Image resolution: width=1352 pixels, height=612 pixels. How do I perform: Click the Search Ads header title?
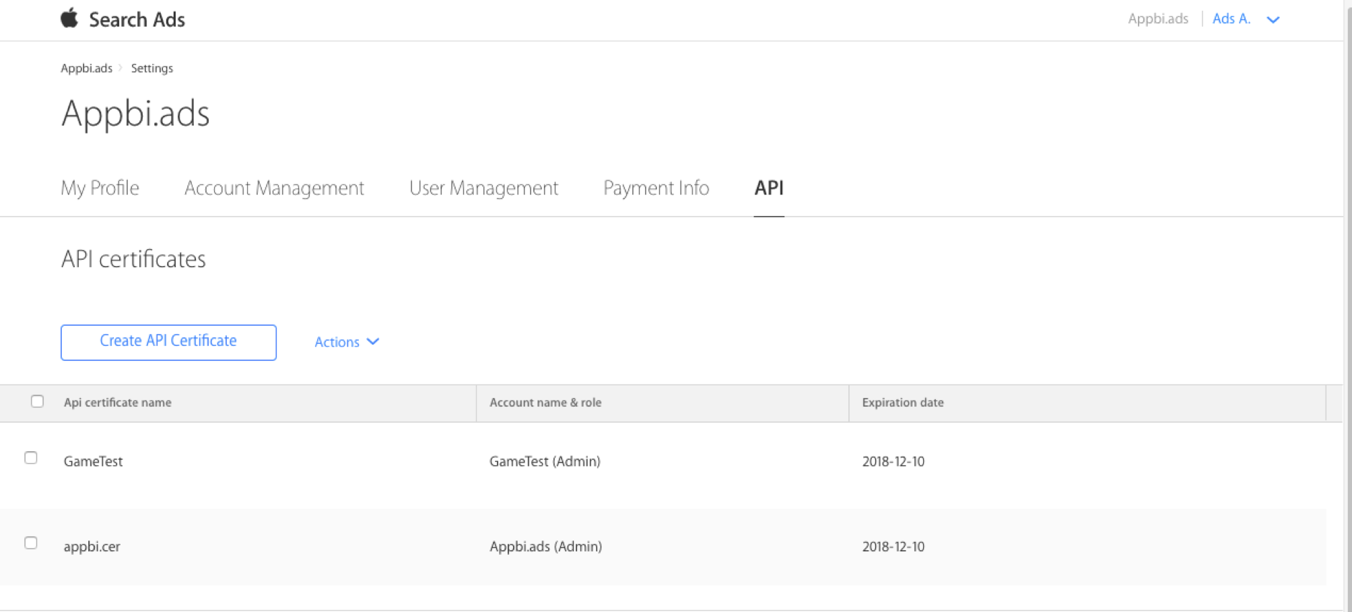137,20
